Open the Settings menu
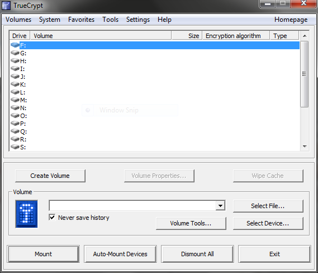This screenshot has width=318, height=273. (x=138, y=20)
